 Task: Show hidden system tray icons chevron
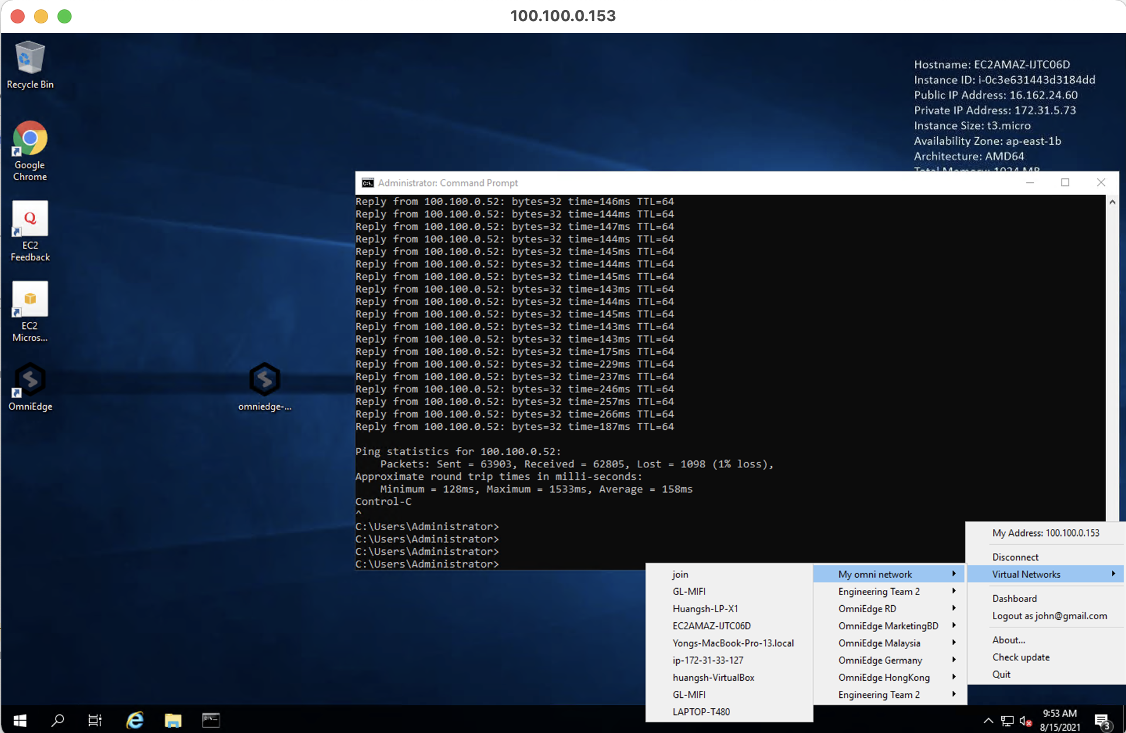[988, 721]
